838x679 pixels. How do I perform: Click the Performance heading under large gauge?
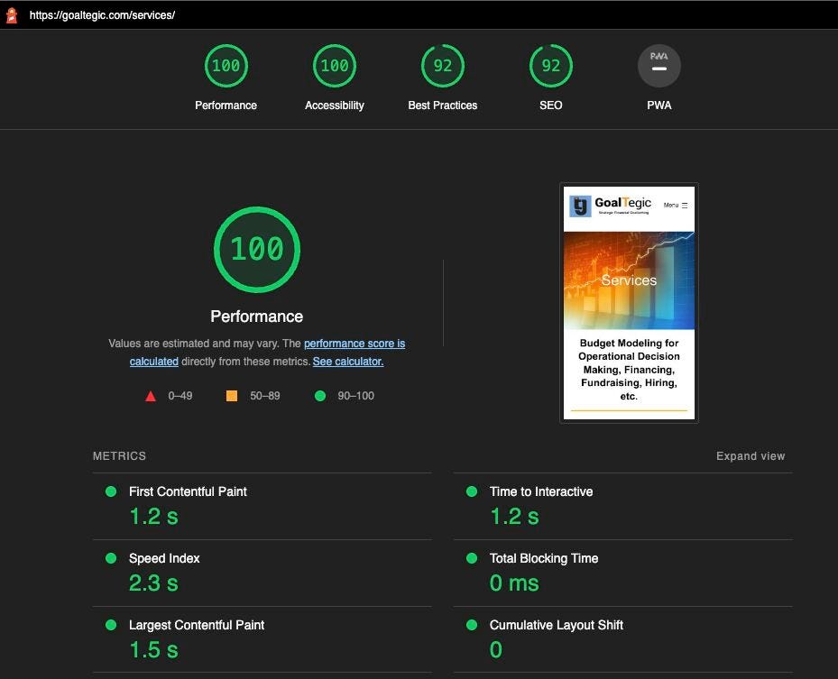click(257, 317)
